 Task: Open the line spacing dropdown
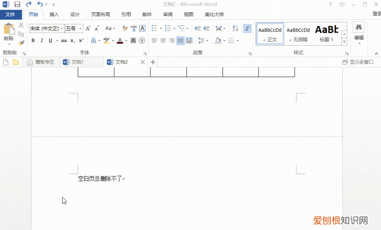tap(203, 41)
